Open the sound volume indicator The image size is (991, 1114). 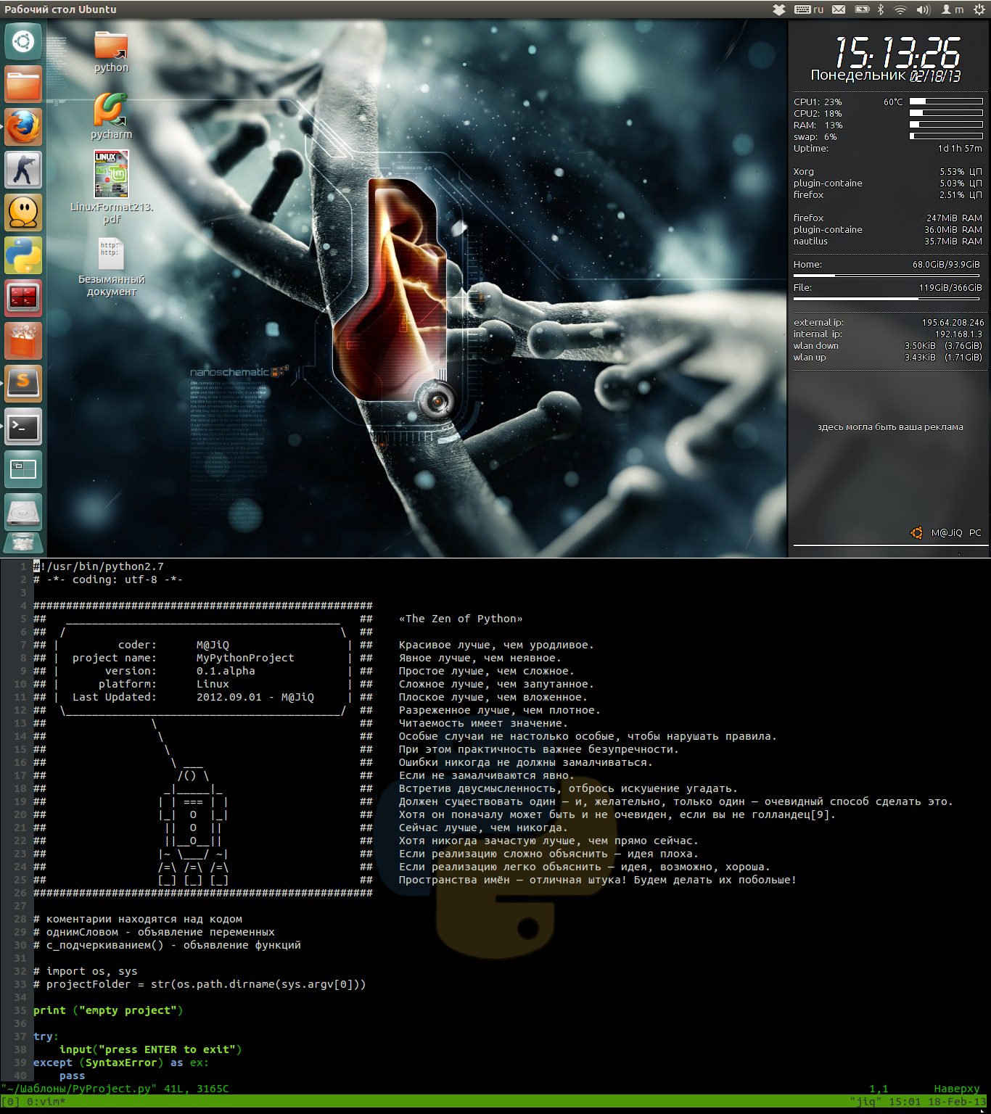click(x=923, y=9)
